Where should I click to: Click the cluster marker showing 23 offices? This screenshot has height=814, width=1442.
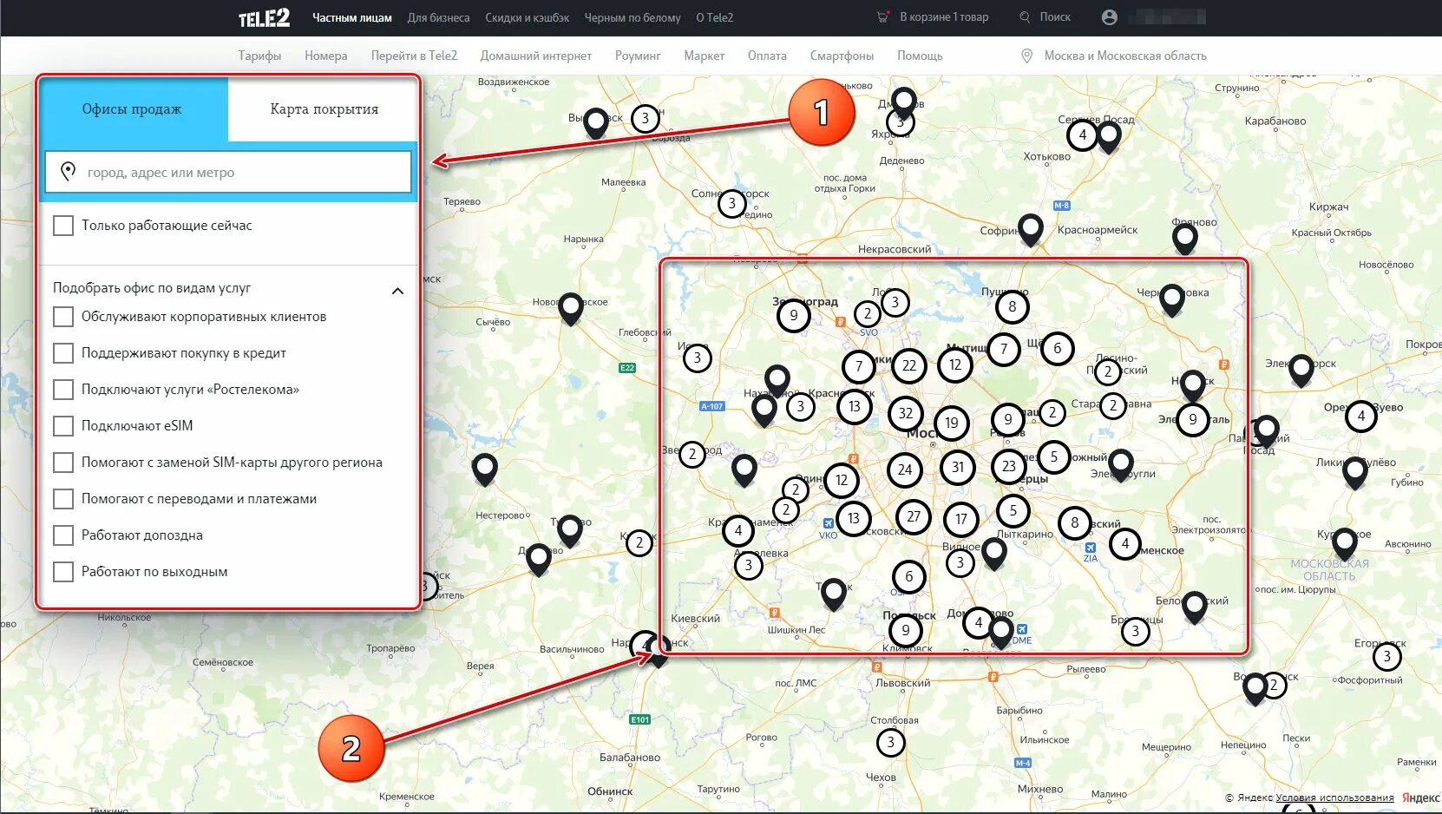coord(1008,466)
